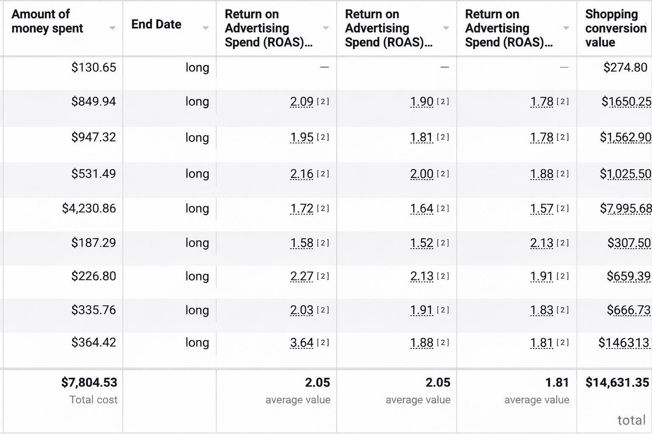Image resolution: width=652 pixels, height=434 pixels.
Task: Select the $7,804.53 total cost cell
Action: [x=89, y=382]
